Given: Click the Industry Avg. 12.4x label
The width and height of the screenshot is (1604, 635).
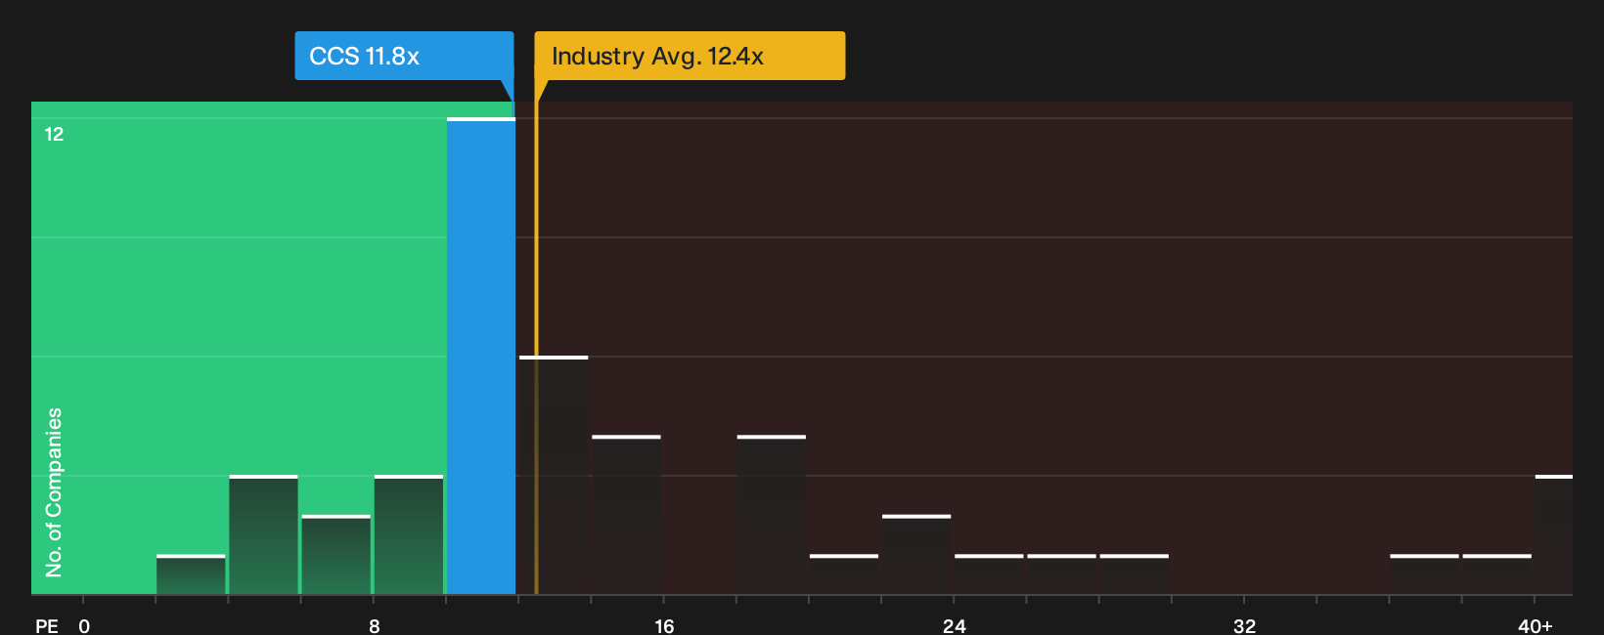Looking at the screenshot, I should pos(690,56).
